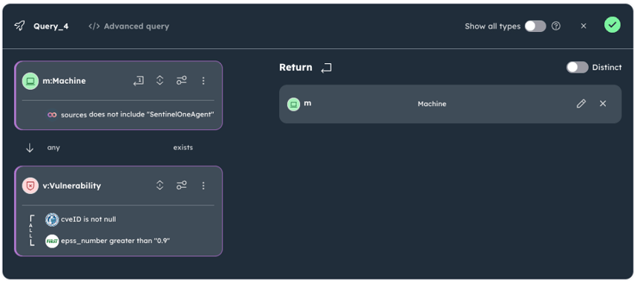Open filter settings on m:Machine card
Screen dimensions: 637x283
pyautogui.click(x=182, y=80)
